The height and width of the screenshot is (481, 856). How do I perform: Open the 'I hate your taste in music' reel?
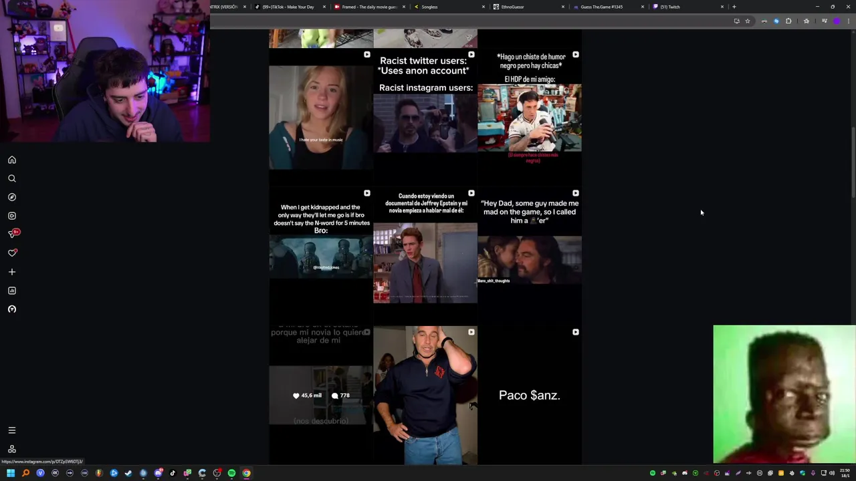pos(320,118)
